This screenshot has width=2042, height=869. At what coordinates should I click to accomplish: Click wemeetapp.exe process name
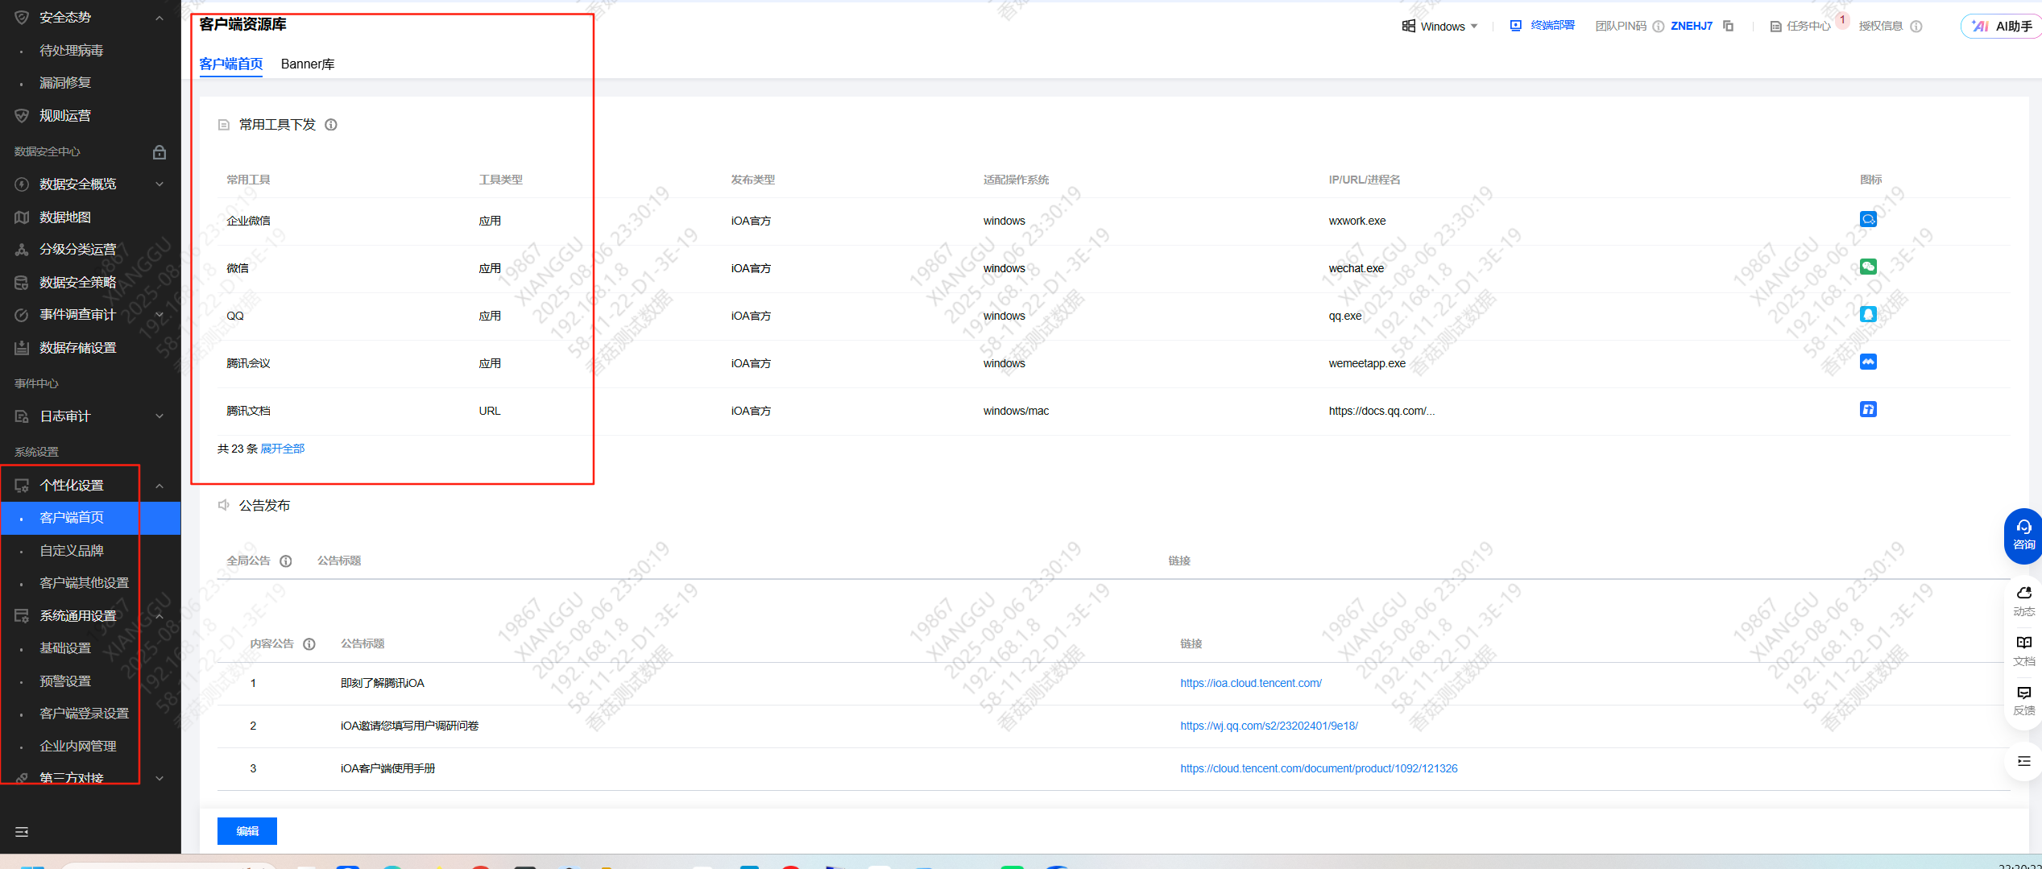(x=1367, y=363)
